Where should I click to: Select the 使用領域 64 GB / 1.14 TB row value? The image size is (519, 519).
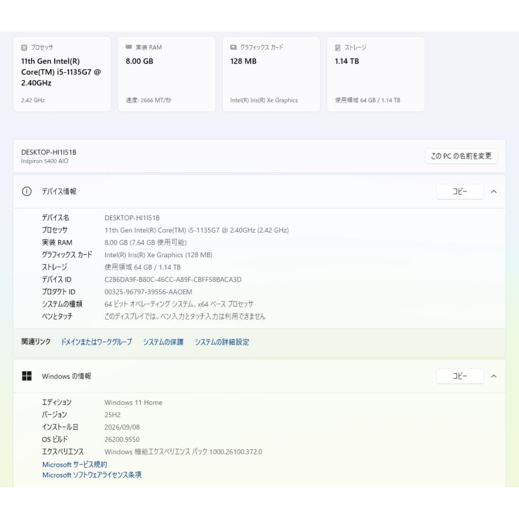pos(142,267)
